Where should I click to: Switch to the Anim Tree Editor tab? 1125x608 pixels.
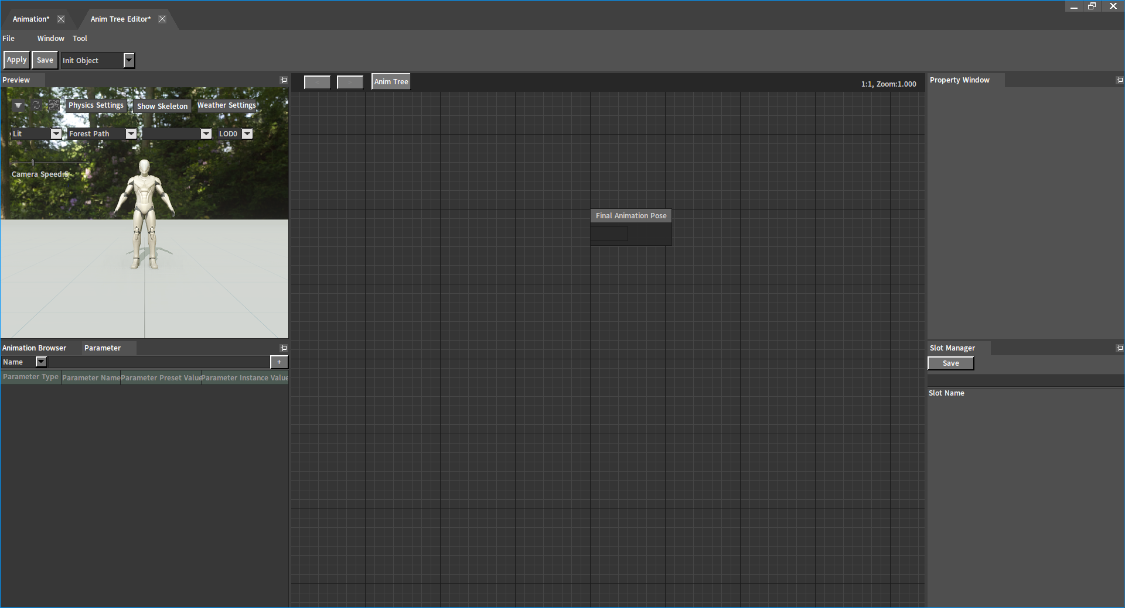click(x=121, y=19)
